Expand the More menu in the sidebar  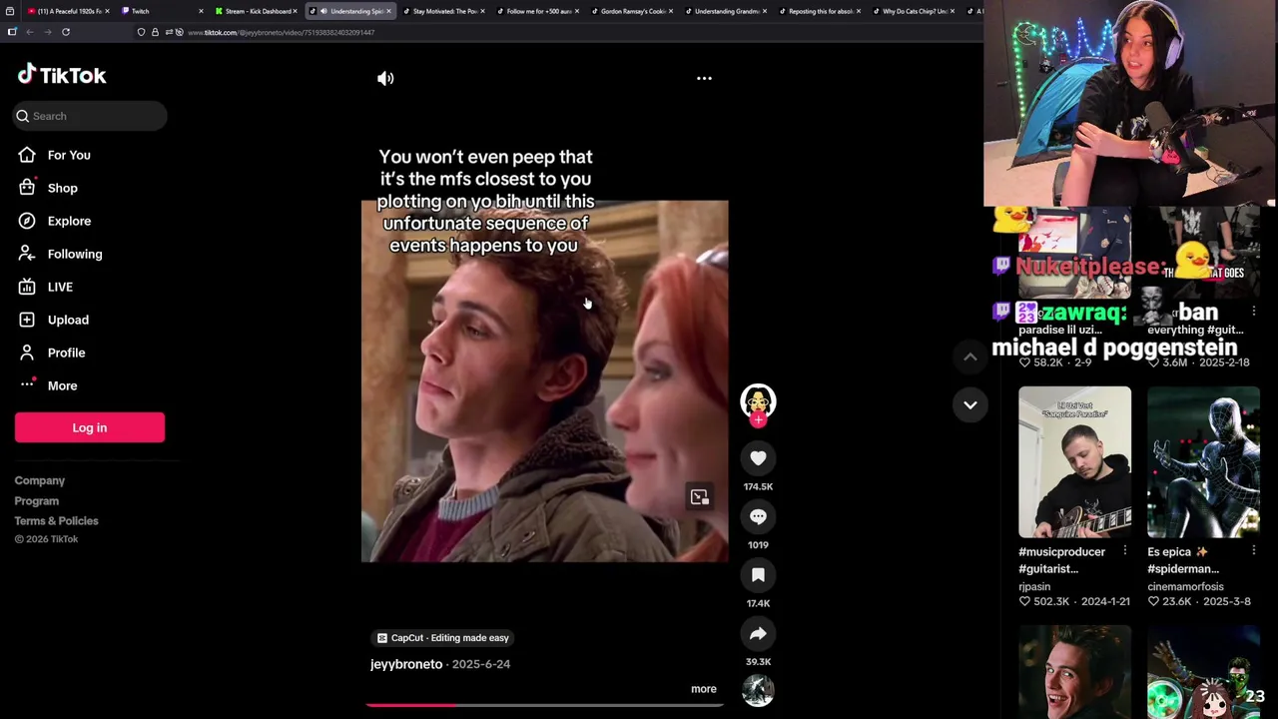[x=62, y=385]
